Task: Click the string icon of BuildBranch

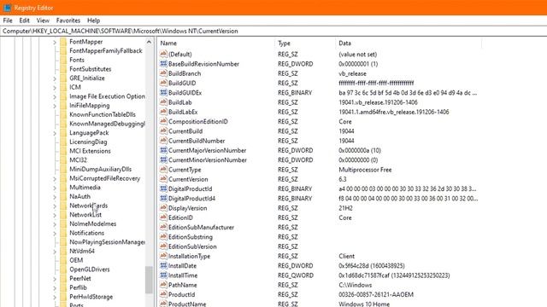Action: (163, 73)
